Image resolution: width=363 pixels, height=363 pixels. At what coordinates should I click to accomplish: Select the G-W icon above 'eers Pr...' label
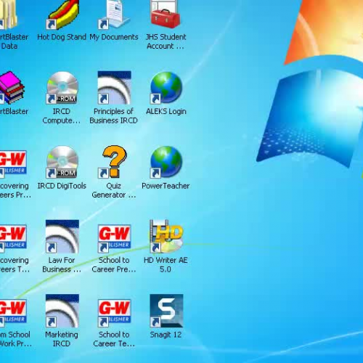[13, 164]
